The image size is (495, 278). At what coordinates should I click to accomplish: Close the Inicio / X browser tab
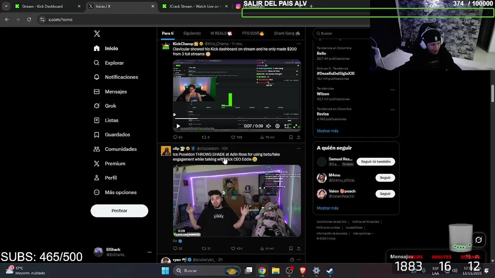click(153, 6)
